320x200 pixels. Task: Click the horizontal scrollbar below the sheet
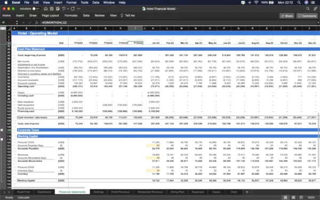coord(49,188)
